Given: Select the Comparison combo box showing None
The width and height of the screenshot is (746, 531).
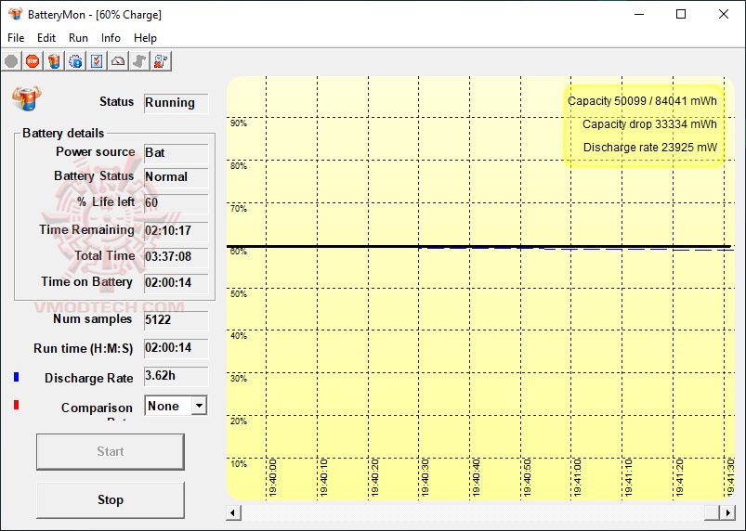Looking at the screenshot, I should click(x=176, y=406).
